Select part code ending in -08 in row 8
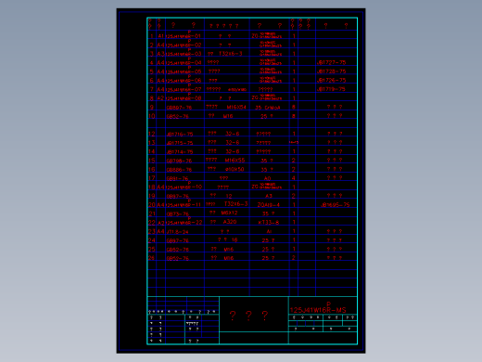The width and height of the screenshot is (482, 362). (184, 97)
